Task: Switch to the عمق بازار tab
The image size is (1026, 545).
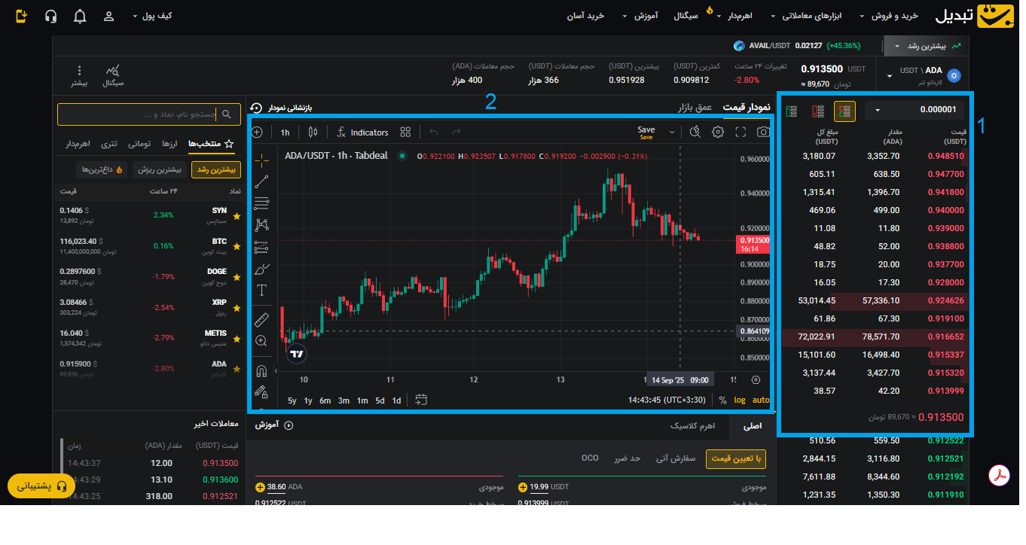Action: [x=694, y=108]
